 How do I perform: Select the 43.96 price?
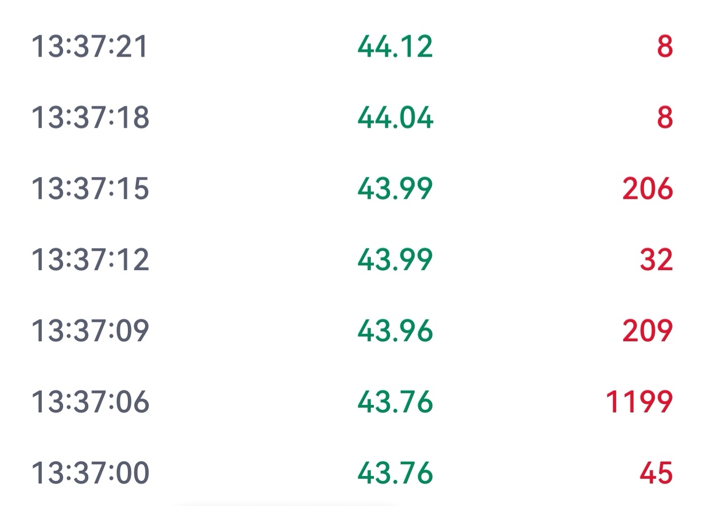(395, 331)
